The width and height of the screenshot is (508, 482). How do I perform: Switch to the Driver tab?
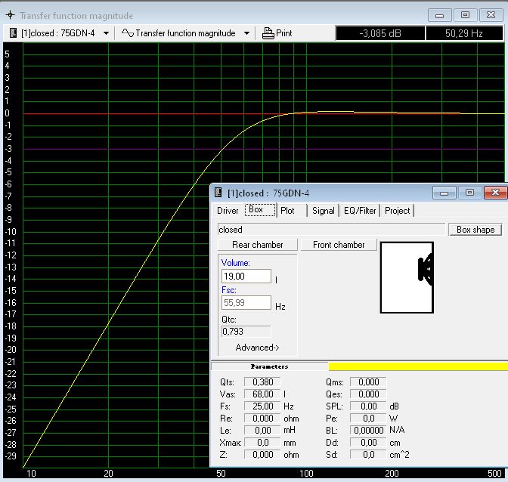pyautogui.click(x=228, y=211)
